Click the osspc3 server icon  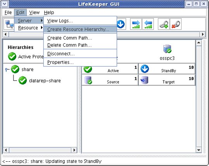pyautogui.click(x=167, y=49)
